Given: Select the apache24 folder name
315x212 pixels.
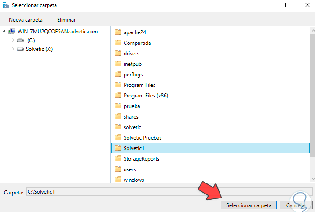Looking at the screenshot, I should click(x=135, y=32).
